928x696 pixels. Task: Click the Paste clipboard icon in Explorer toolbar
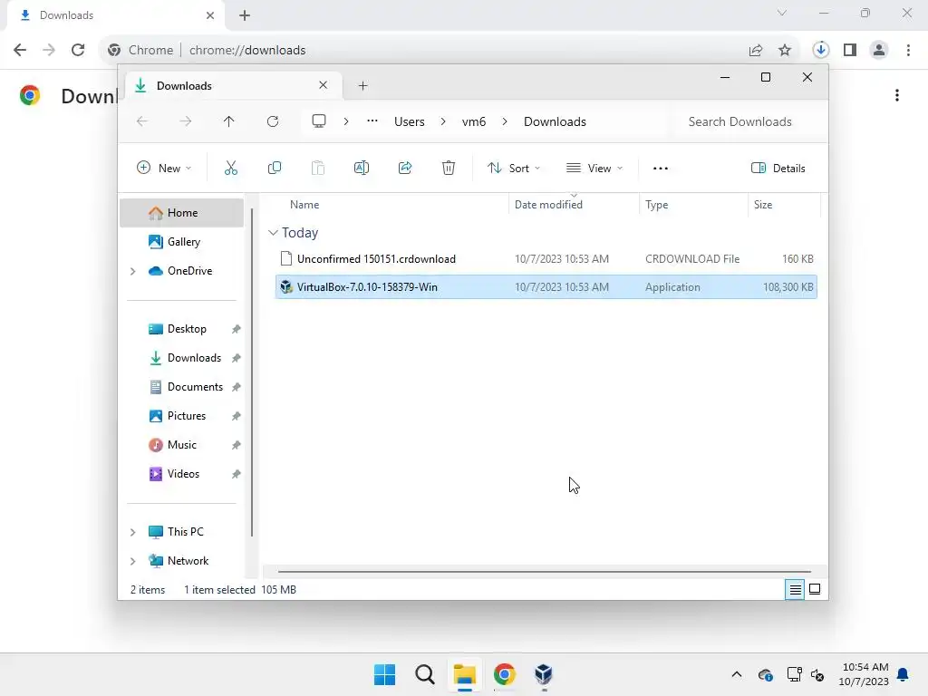tap(318, 168)
